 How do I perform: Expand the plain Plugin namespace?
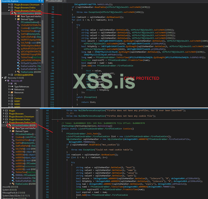tap(4, 111)
